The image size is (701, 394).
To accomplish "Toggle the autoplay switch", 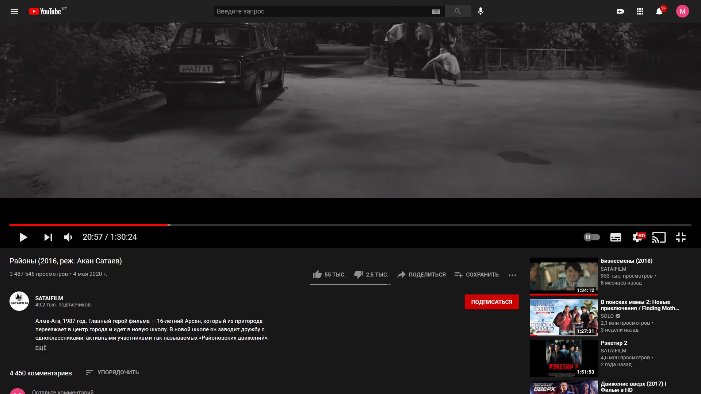I will point(591,237).
